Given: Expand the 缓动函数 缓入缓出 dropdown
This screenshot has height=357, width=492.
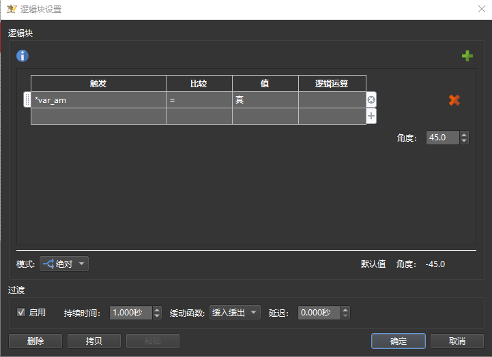Looking at the screenshot, I should [x=235, y=313].
